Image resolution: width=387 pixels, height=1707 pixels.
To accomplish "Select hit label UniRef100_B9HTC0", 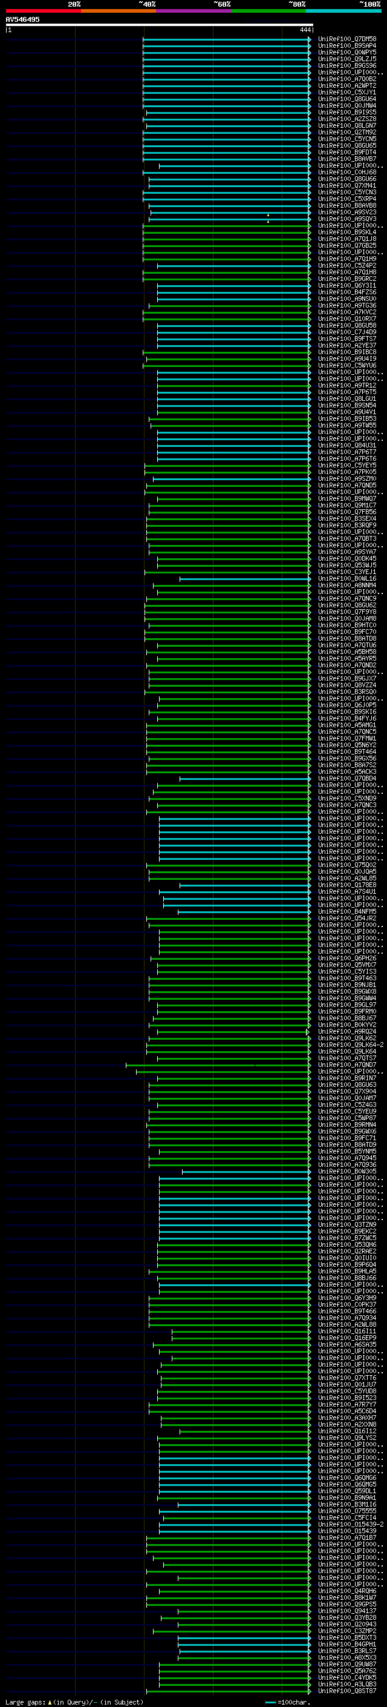I will 347,625.
